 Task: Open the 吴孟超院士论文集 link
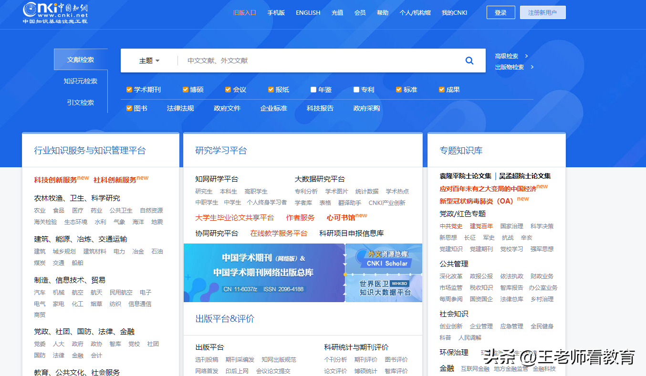pos(525,176)
